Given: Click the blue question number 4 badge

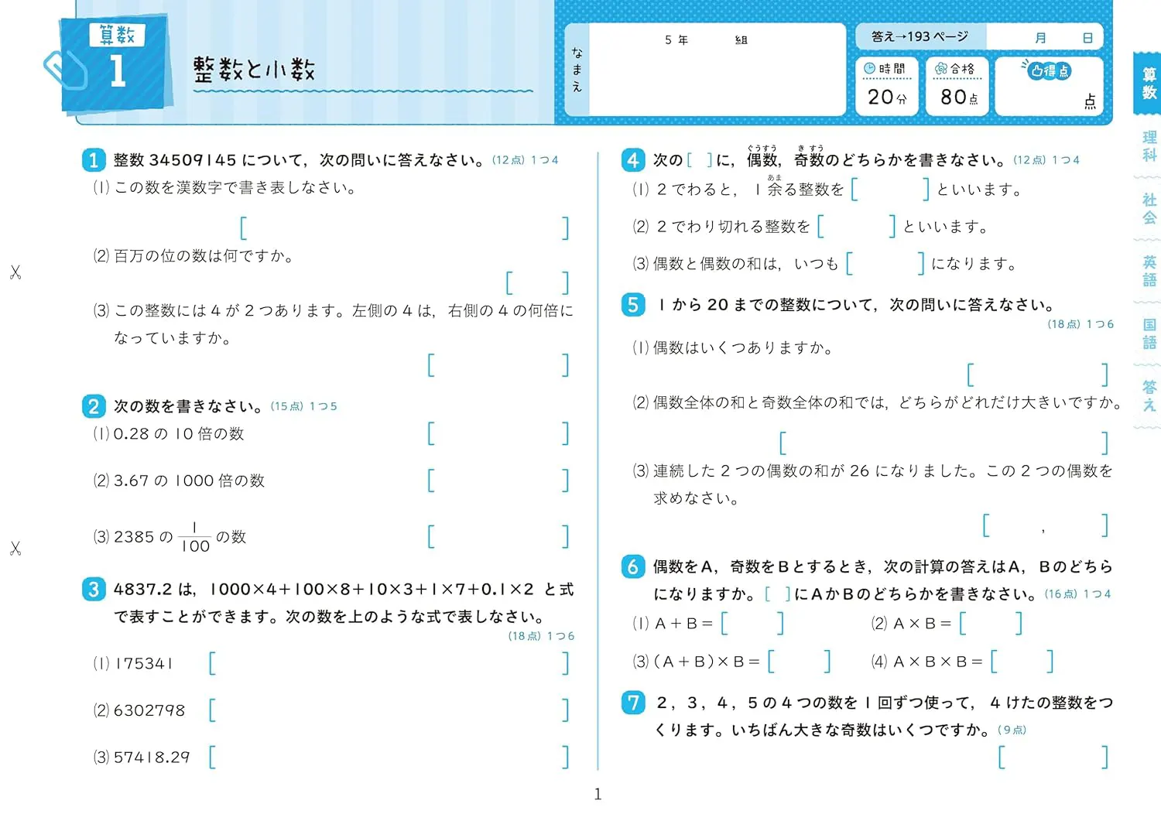Looking at the screenshot, I should 633,160.
